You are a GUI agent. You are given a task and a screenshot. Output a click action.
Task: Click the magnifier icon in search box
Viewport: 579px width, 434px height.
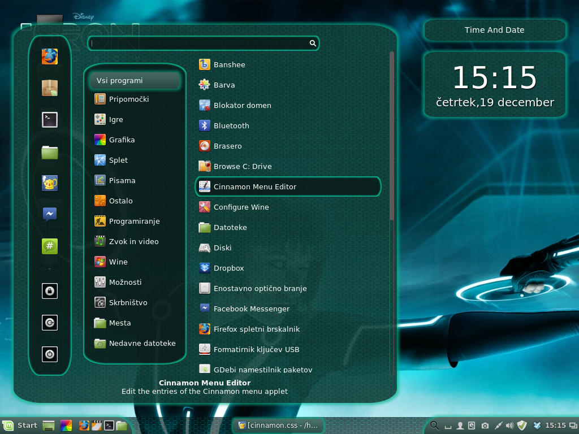click(x=313, y=43)
